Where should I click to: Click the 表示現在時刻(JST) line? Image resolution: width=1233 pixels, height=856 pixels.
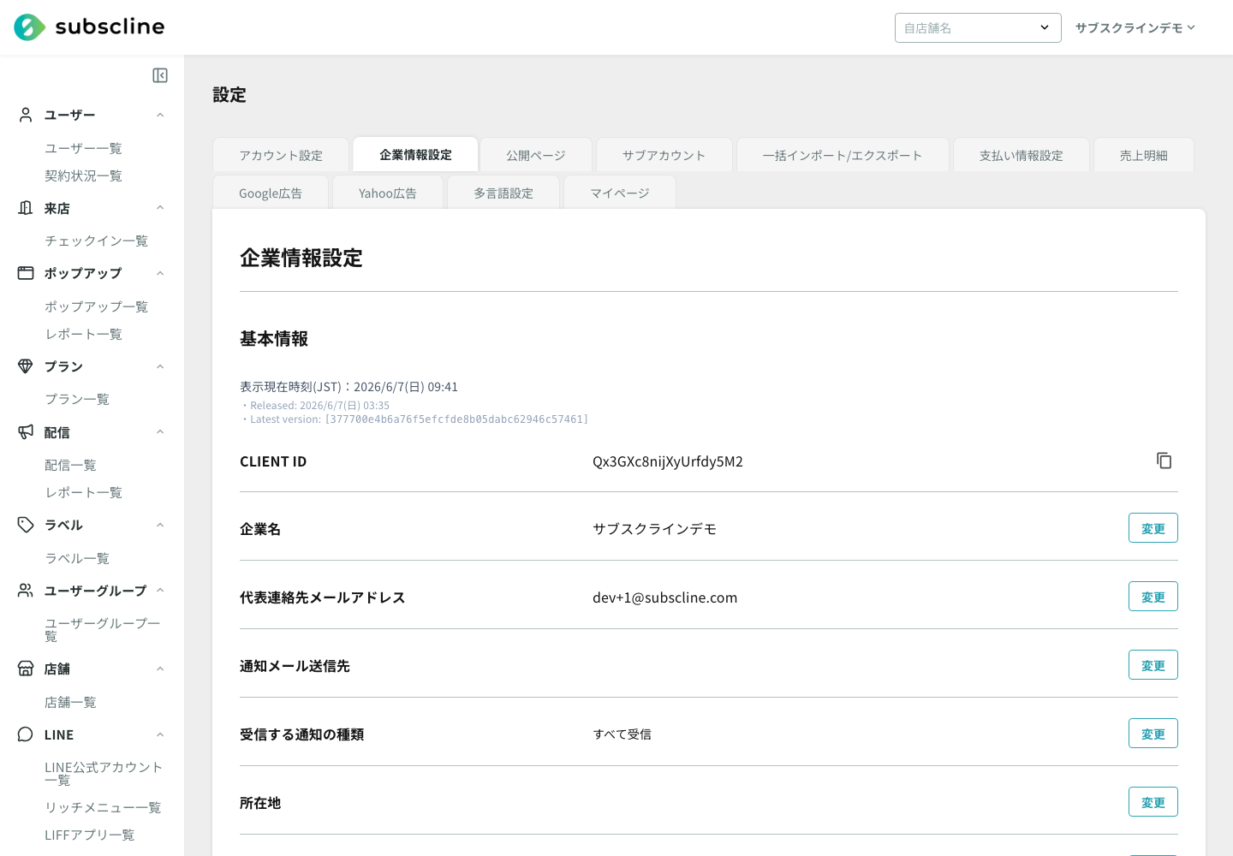pos(348,387)
